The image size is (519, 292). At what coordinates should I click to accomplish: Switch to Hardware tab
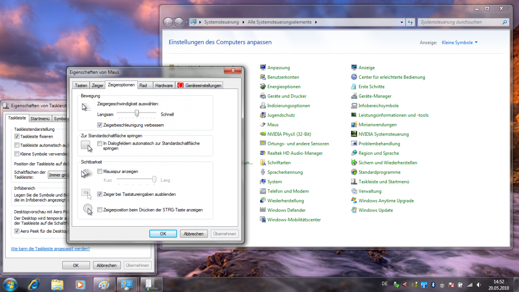click(x=164, y=85)
